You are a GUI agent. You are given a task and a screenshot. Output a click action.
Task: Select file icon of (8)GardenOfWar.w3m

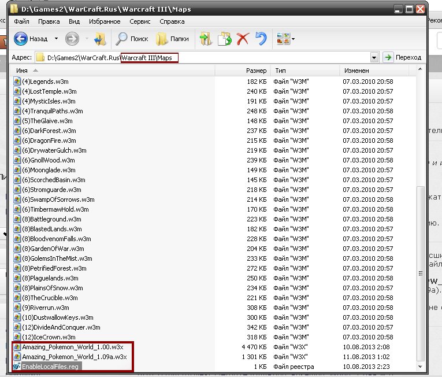point(17,249)
